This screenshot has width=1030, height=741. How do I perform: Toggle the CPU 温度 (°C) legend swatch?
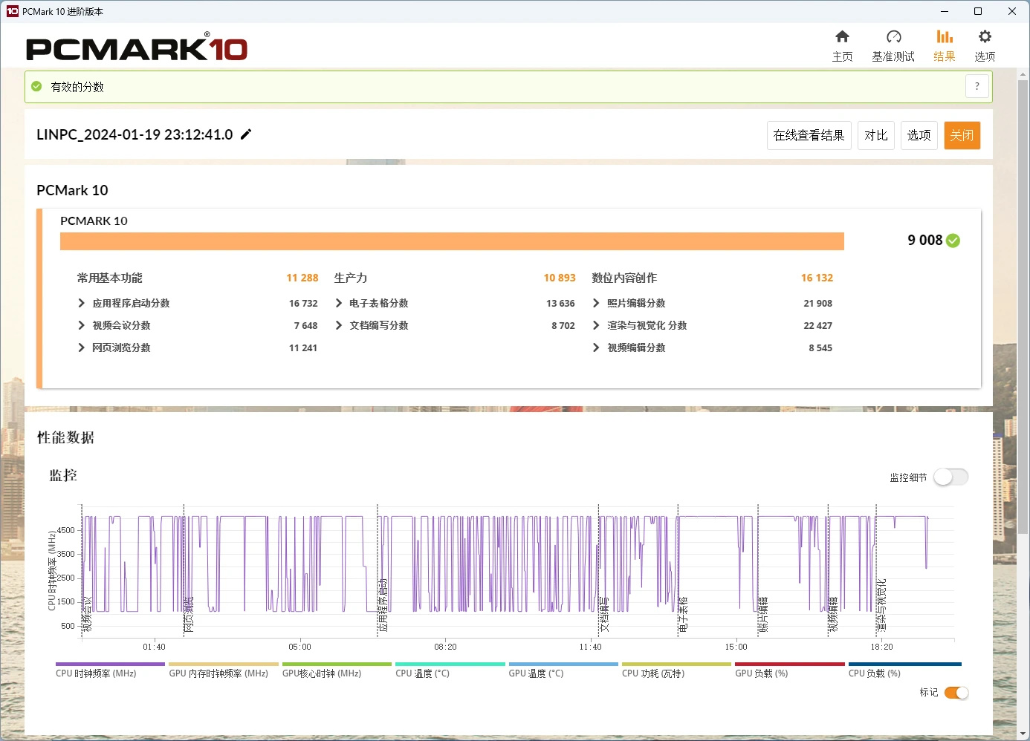450,665
